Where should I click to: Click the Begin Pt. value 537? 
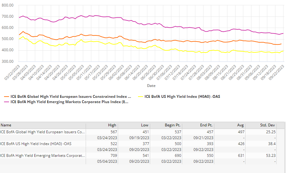coord(178,132)
